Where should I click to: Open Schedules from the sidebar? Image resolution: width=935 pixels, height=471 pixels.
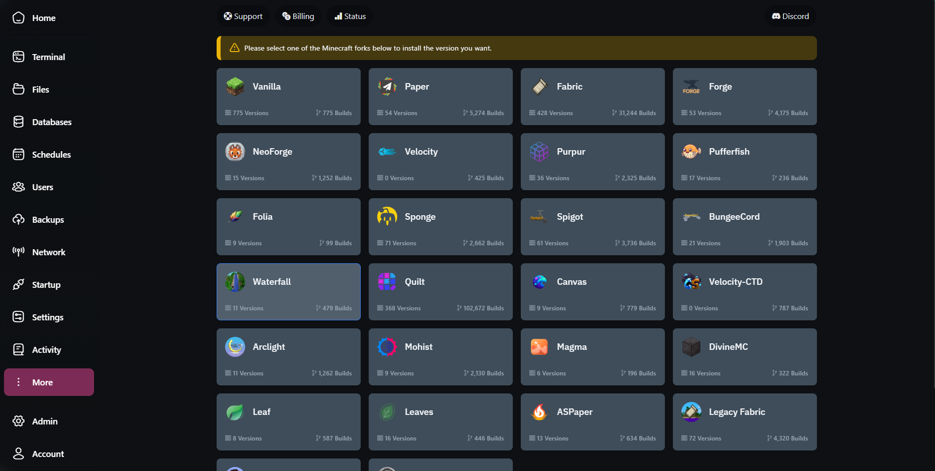click(51, 155)
